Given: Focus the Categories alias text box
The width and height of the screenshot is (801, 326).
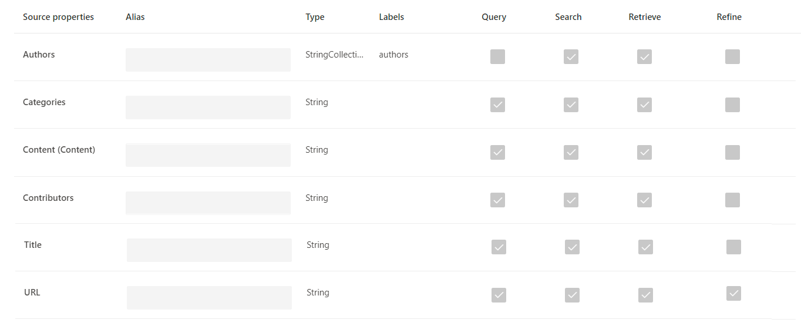Looking at the screenshot, I should (208, 107).
